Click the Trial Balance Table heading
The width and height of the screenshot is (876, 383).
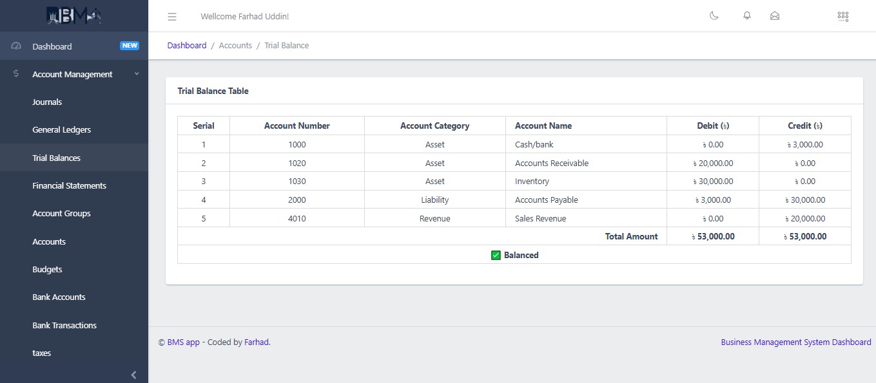(x=213, y=91)
